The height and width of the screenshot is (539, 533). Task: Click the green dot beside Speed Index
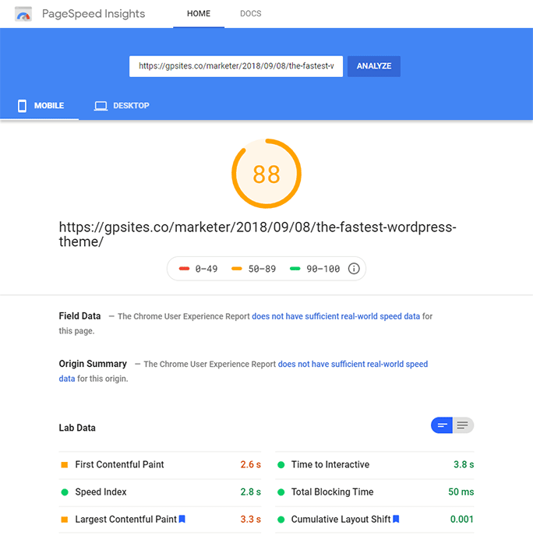tap(65, 492)
